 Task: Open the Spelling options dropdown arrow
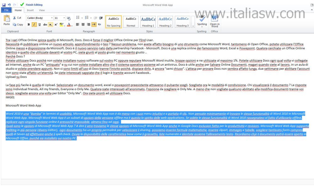pos(202,27)
